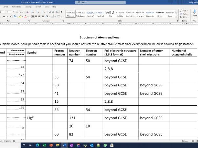The height and width of the screenshot is (148, 198).
Task: Click the Shading paint bucket icon
Action: click(53, 16)
